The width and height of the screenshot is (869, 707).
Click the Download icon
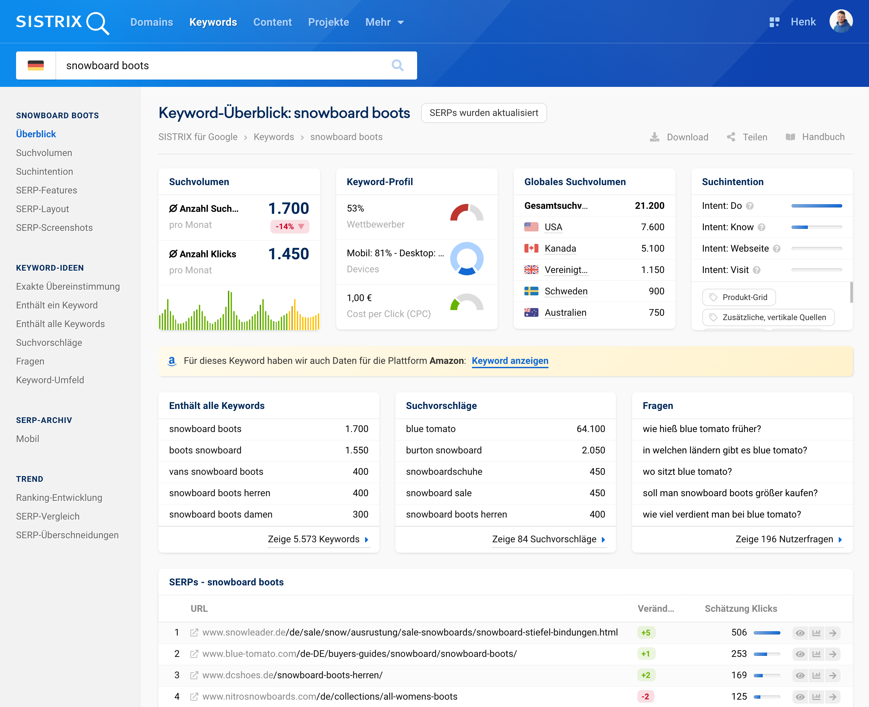pos(654,137)
